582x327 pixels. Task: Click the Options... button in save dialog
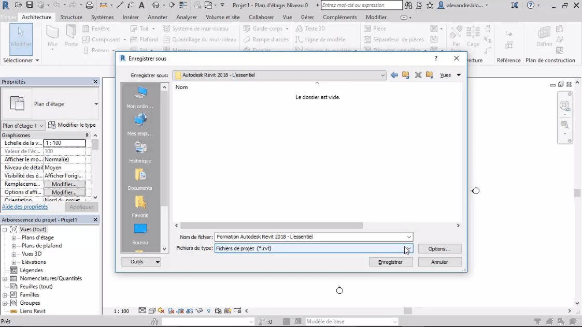[440, 249]
